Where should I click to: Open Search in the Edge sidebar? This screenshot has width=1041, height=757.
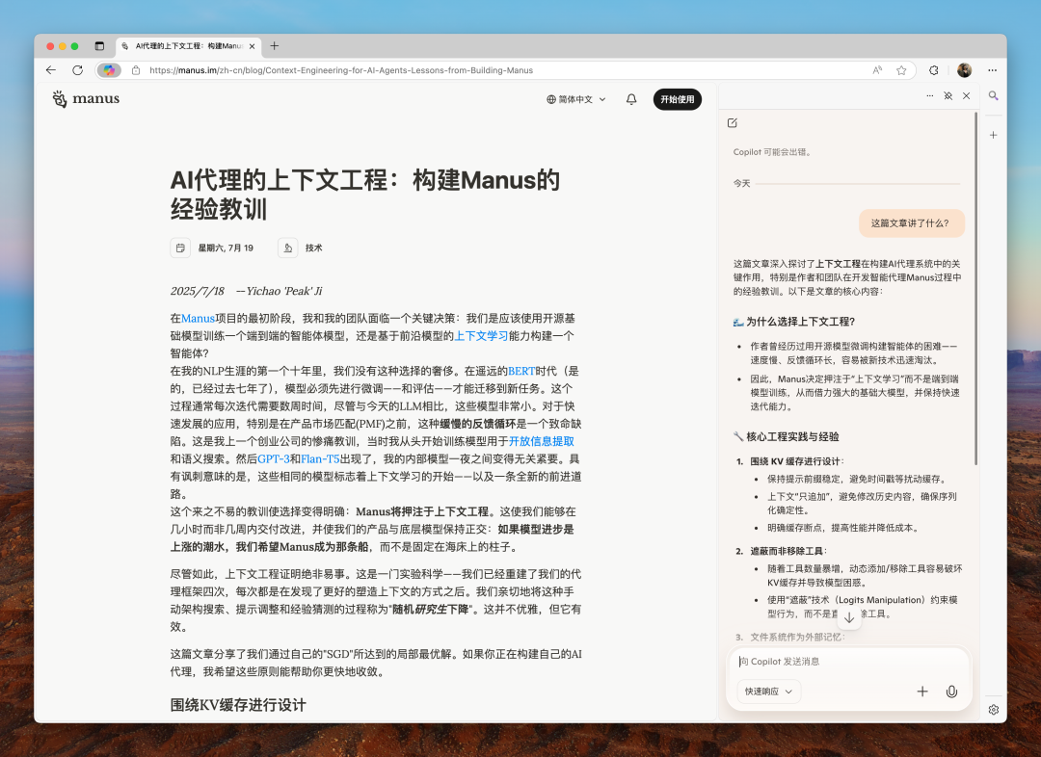click(993, 96)
